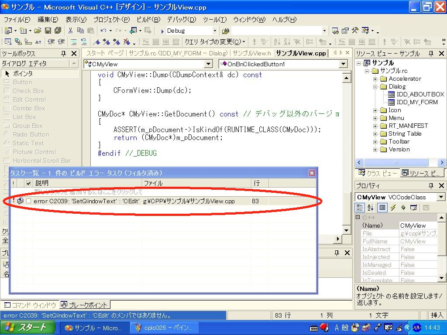Open the ツール(T) menu
This screenshot has height=335, width=447.
pos(215,19)
